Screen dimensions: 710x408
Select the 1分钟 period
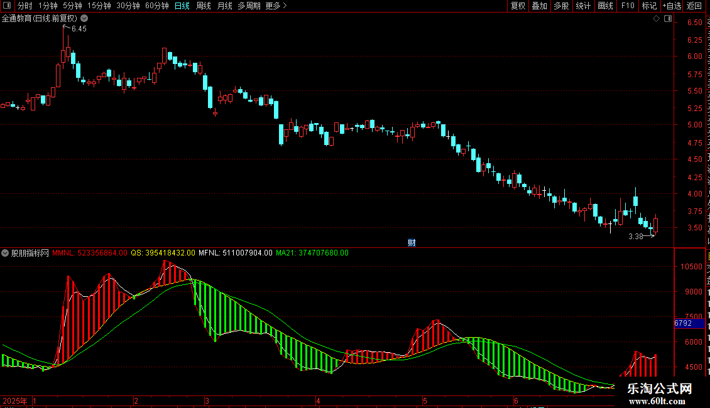click(48, 6)
